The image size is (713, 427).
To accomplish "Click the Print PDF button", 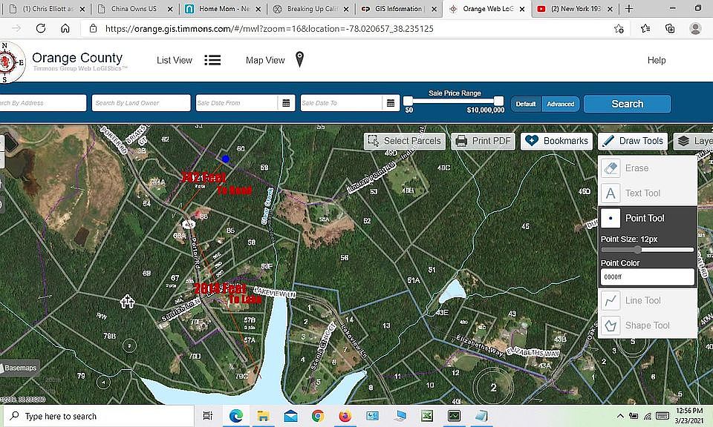I will pyautogui.click(x=483, y=141).
